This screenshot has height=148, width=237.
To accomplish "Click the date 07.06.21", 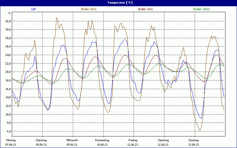I will (11, 145).
